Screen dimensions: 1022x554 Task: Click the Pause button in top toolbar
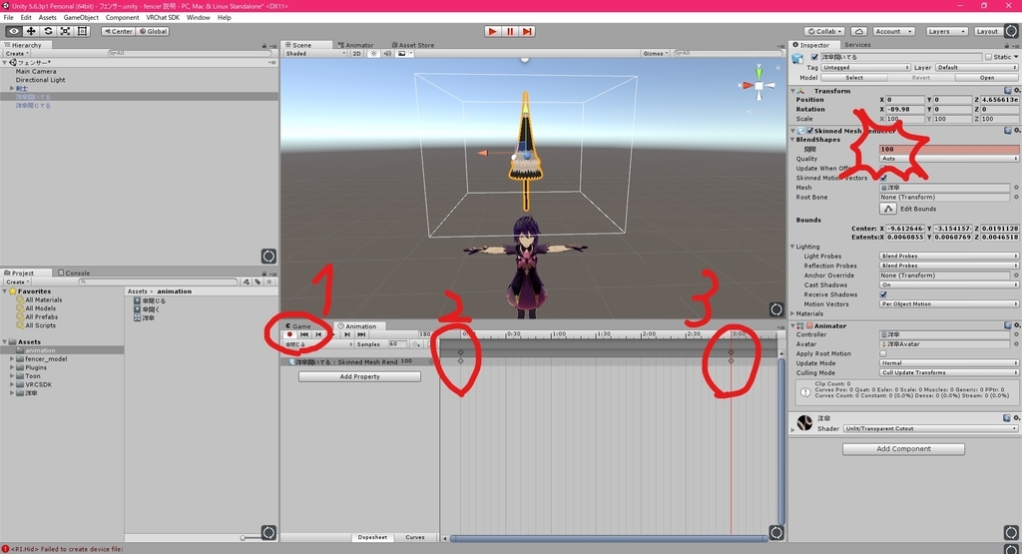tap(510, 31)
